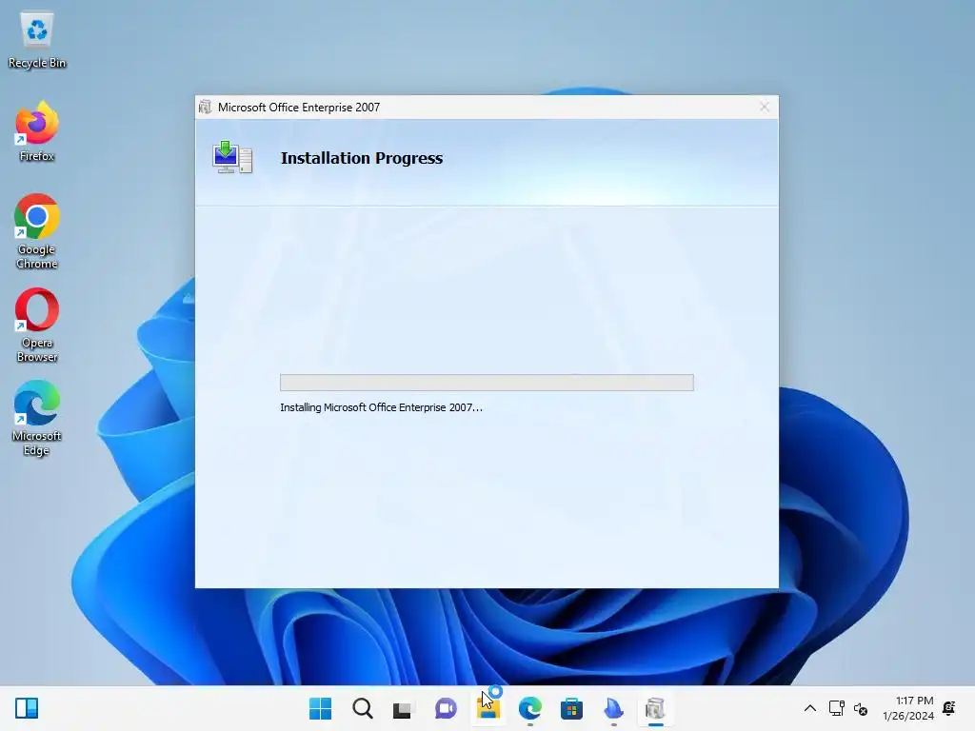
Task: Click the "Installing Microsoft Office Enterprise 2007..." text
Action: pyautogui.click(x=381, y=407)
